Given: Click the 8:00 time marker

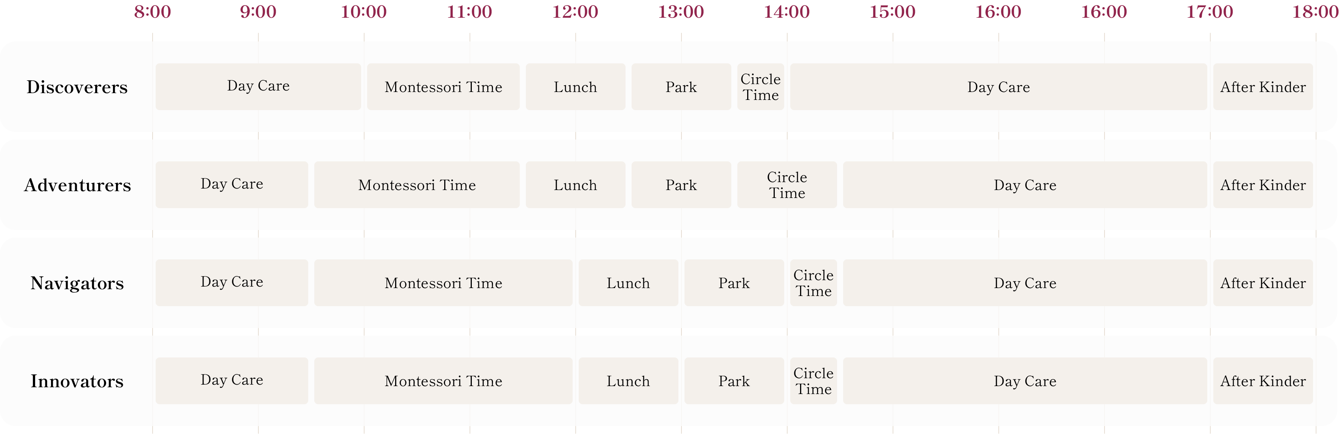Looking at the screenshot, I should coord(153,11).
